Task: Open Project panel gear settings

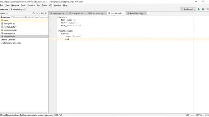Action: coord(42,13)
